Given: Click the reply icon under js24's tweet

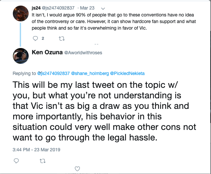Looking at the screenshot, I should (35, 38).
